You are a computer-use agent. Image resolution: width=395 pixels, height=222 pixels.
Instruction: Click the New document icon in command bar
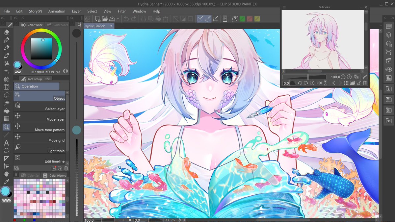pos(98,19)
